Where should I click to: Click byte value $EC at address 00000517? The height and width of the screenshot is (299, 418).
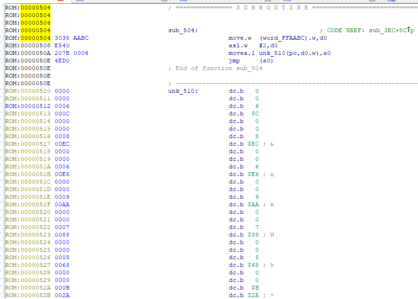click(253, 144)
